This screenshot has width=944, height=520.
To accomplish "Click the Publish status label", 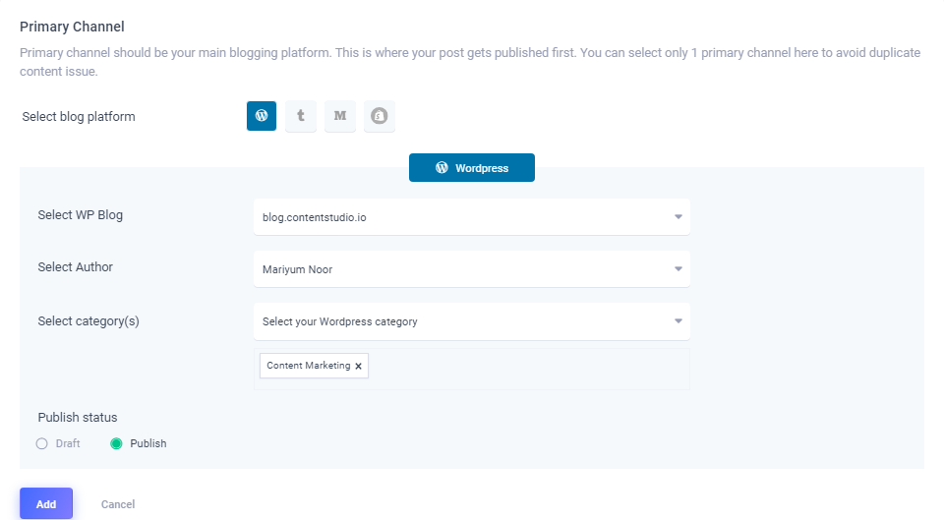I will click(x=78, y=417).
